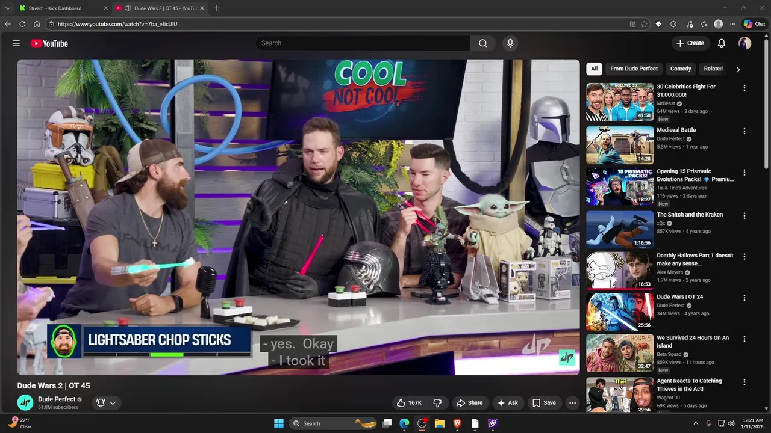Open Deathly Hallows Part 1 title link
The image size is (771, 433).
695,260
